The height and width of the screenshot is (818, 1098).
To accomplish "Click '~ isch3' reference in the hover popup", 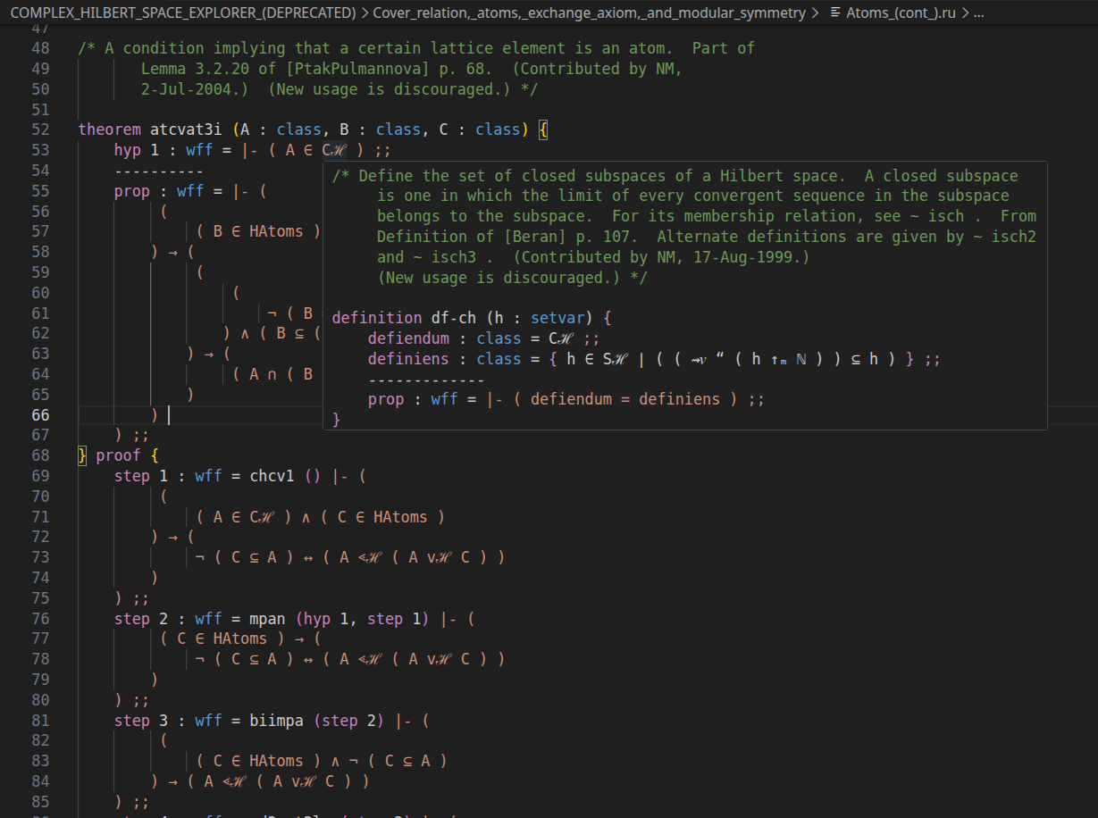I will click(448, 257).
